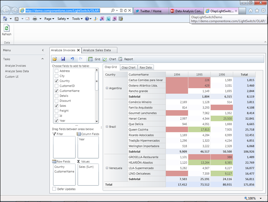
Task: Click the zoom level magnifier icon
Action: point(246,198)
